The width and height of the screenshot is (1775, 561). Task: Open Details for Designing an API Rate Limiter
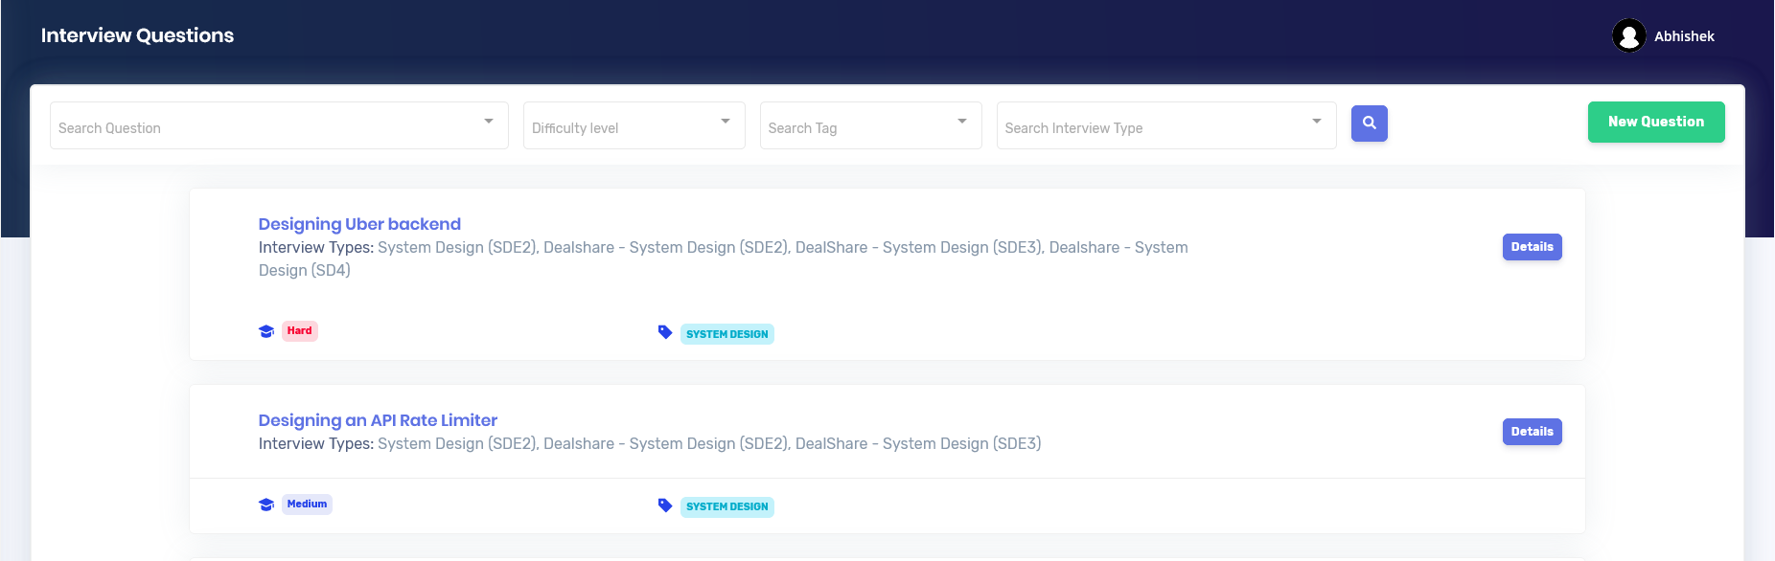pyautogui.click(x=1532, y=432)
